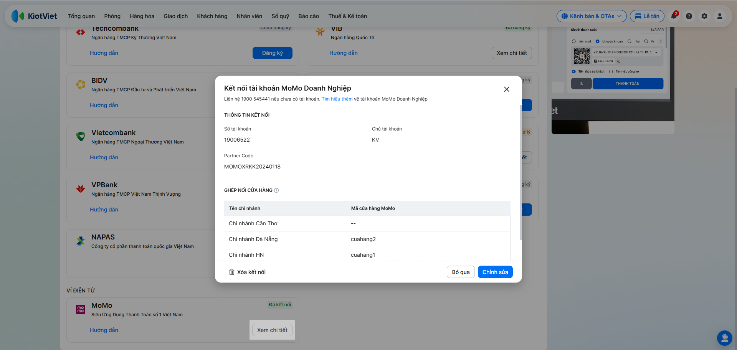
Task: Click the Techcombank logo icon
Action: point(81,32)
